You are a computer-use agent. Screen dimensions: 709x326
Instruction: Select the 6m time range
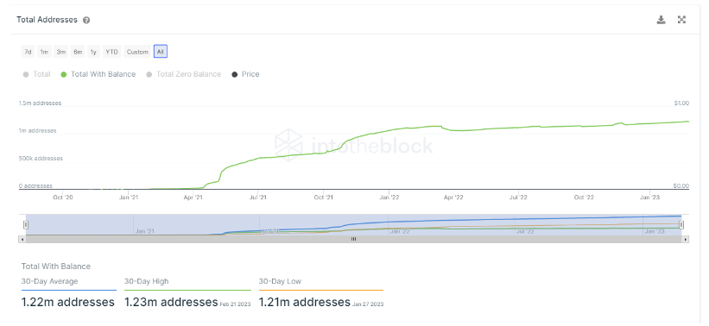click(x=78, y=52)
